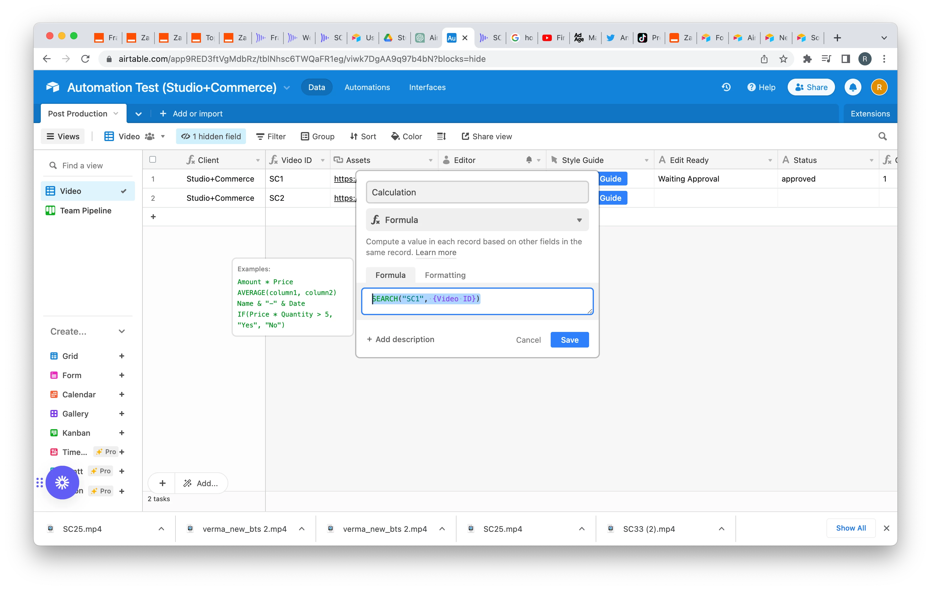Add a new Kanban view
This screenshot has width=931, height=590.
click(121, 433)
